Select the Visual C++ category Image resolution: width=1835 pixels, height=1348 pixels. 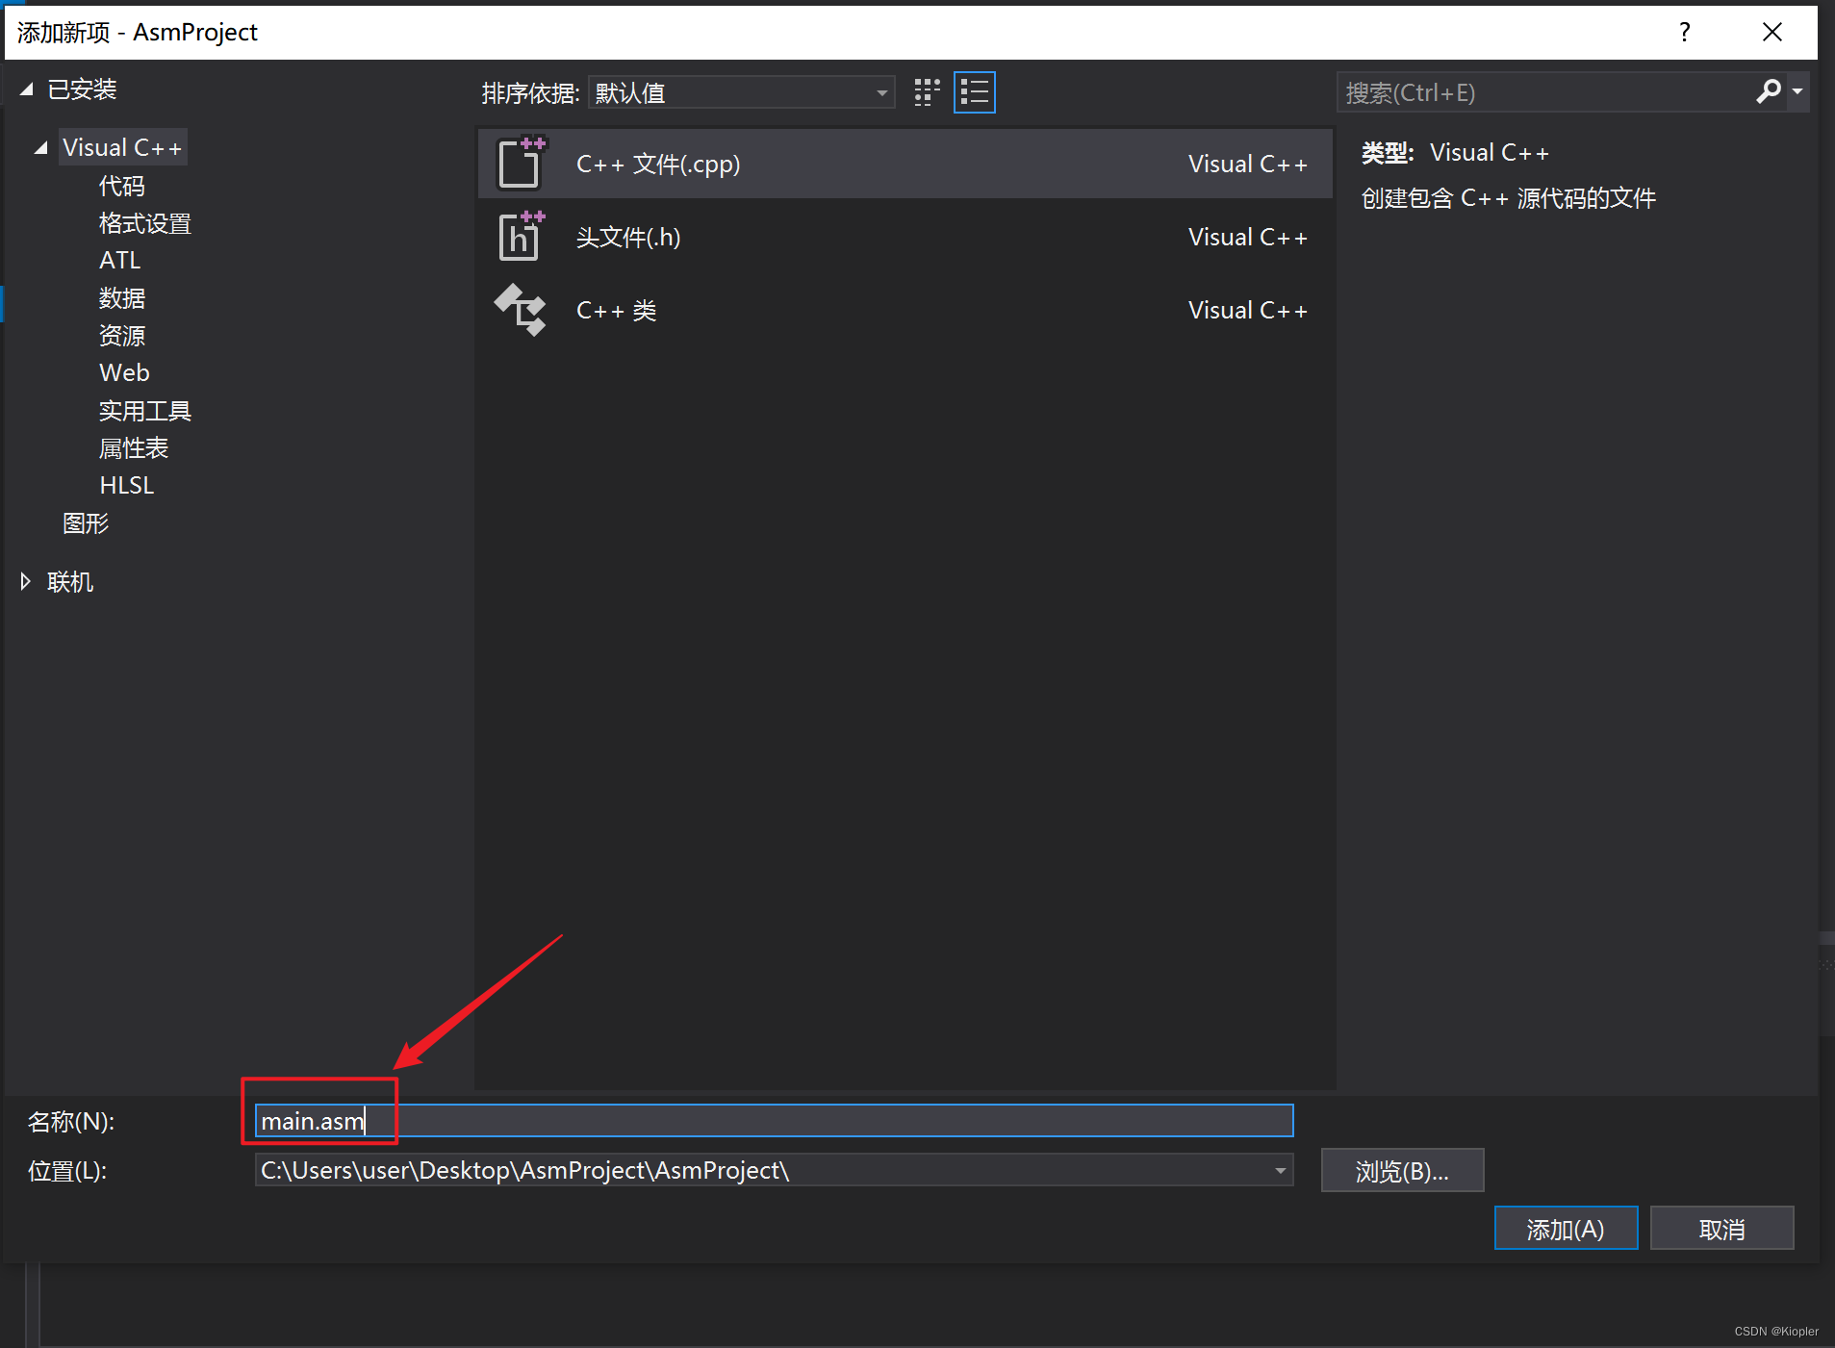coord(122,147)
